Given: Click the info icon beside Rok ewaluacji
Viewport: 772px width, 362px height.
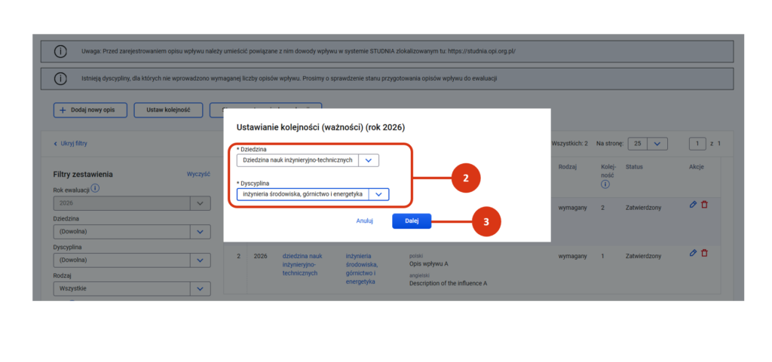Looking at the screenshot, I should (x=96, y=189).
